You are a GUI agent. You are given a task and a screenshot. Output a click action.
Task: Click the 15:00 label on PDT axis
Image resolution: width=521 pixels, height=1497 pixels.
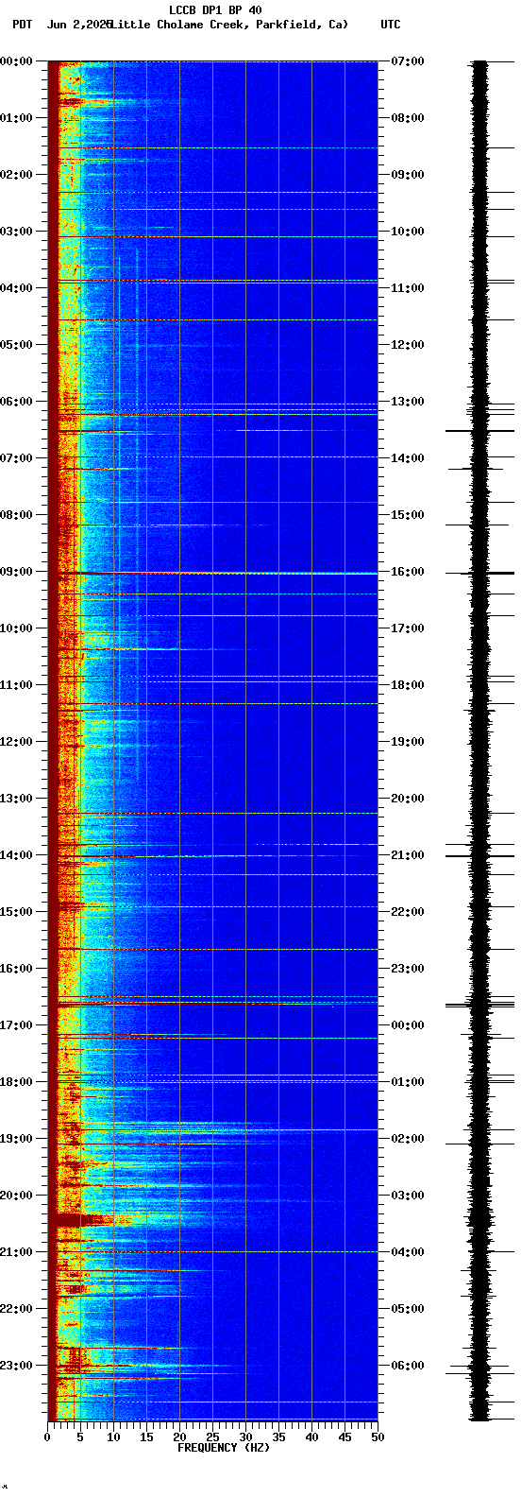click(x=16, y=912)
